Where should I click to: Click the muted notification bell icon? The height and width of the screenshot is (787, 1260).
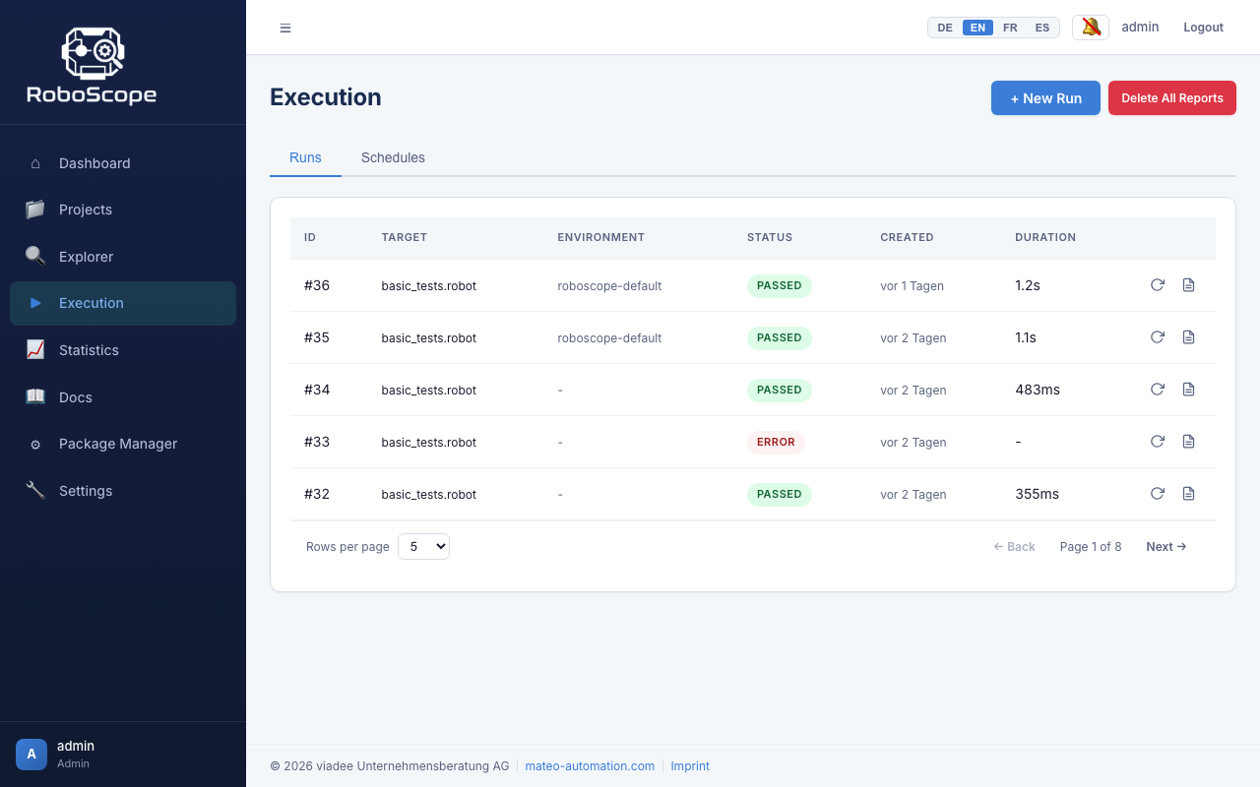1090,27
